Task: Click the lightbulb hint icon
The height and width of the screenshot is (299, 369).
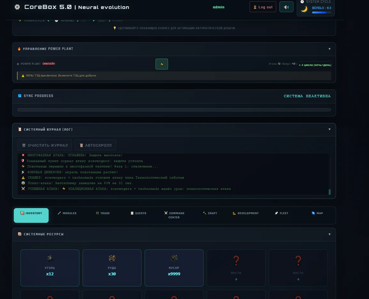Action: point(115,28)
